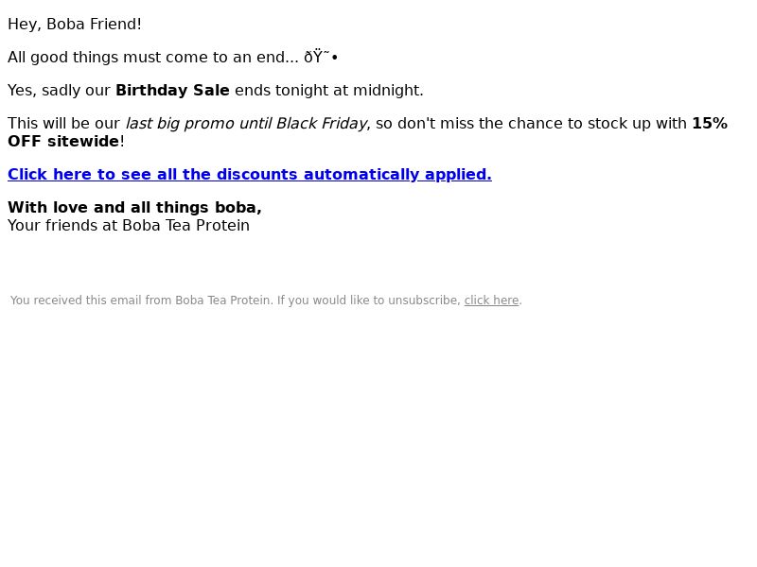Open the discounts automatically applied link
The height and width of the screenshot is (567, 757).
tap(249, 175)
